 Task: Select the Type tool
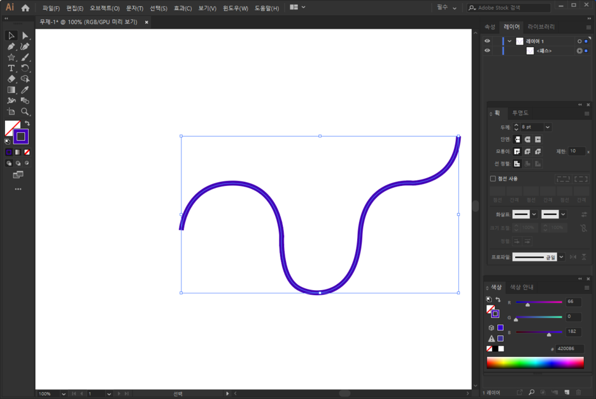point(11,68)
